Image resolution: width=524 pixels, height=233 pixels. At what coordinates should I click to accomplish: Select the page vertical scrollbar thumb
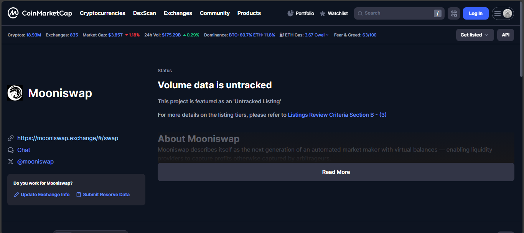click(x=521, y=38)
